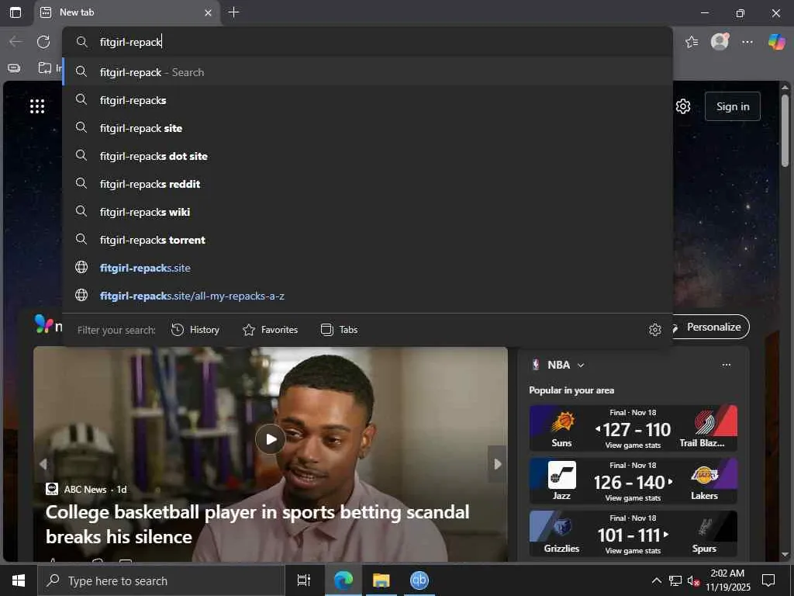Screen dimensions: 794x596
Task: Open the Windows Start menu
Action: click(x=19, y=580)
